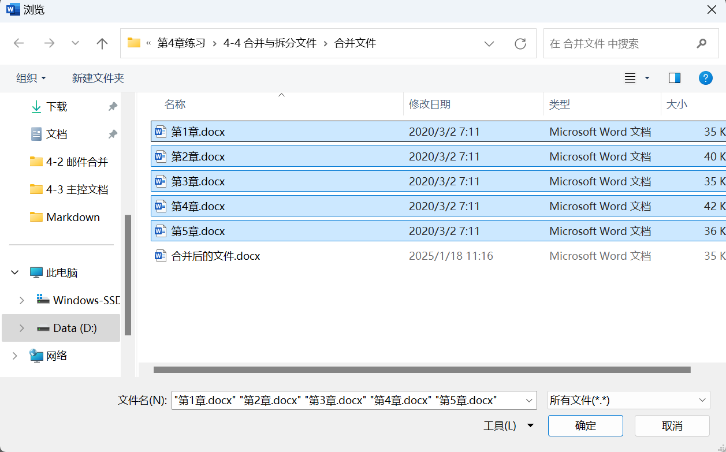
Task: Open the 工具(L) dropdown menu
Action: [508, 426]
